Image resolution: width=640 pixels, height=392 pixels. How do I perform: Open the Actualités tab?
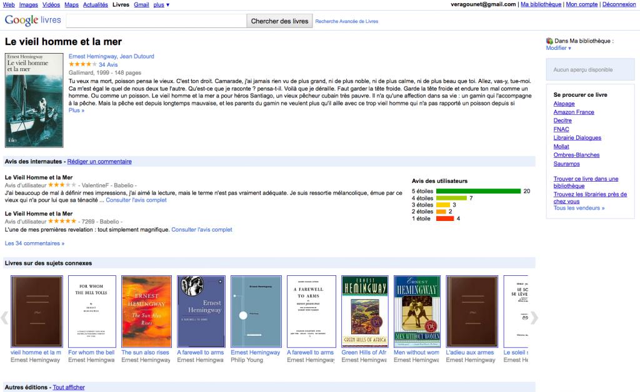point(96,4)
